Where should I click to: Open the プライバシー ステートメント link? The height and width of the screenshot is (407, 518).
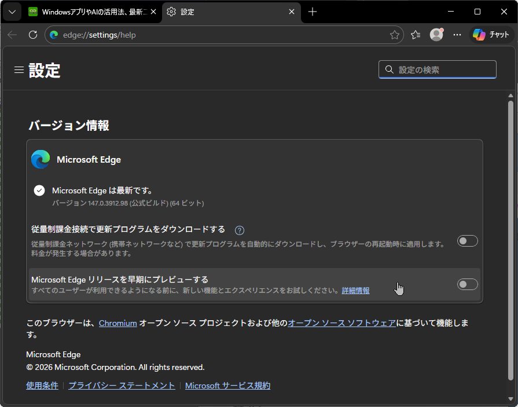tap(122, 386)
